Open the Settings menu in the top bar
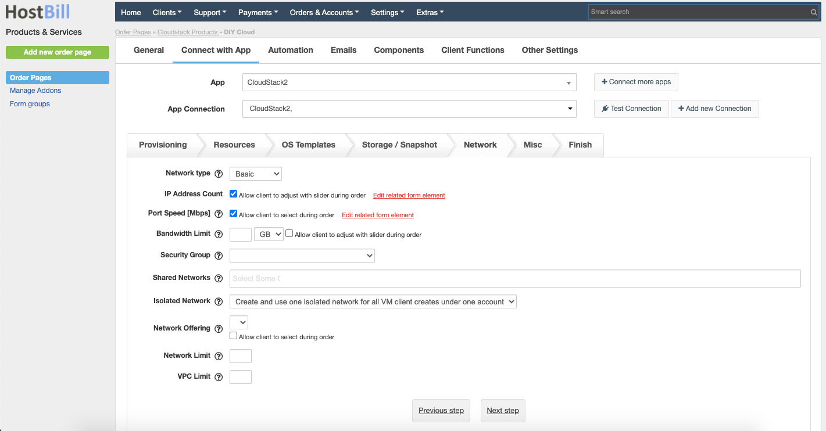This screenshot has height=431, width=826. (x=387, y=12)
